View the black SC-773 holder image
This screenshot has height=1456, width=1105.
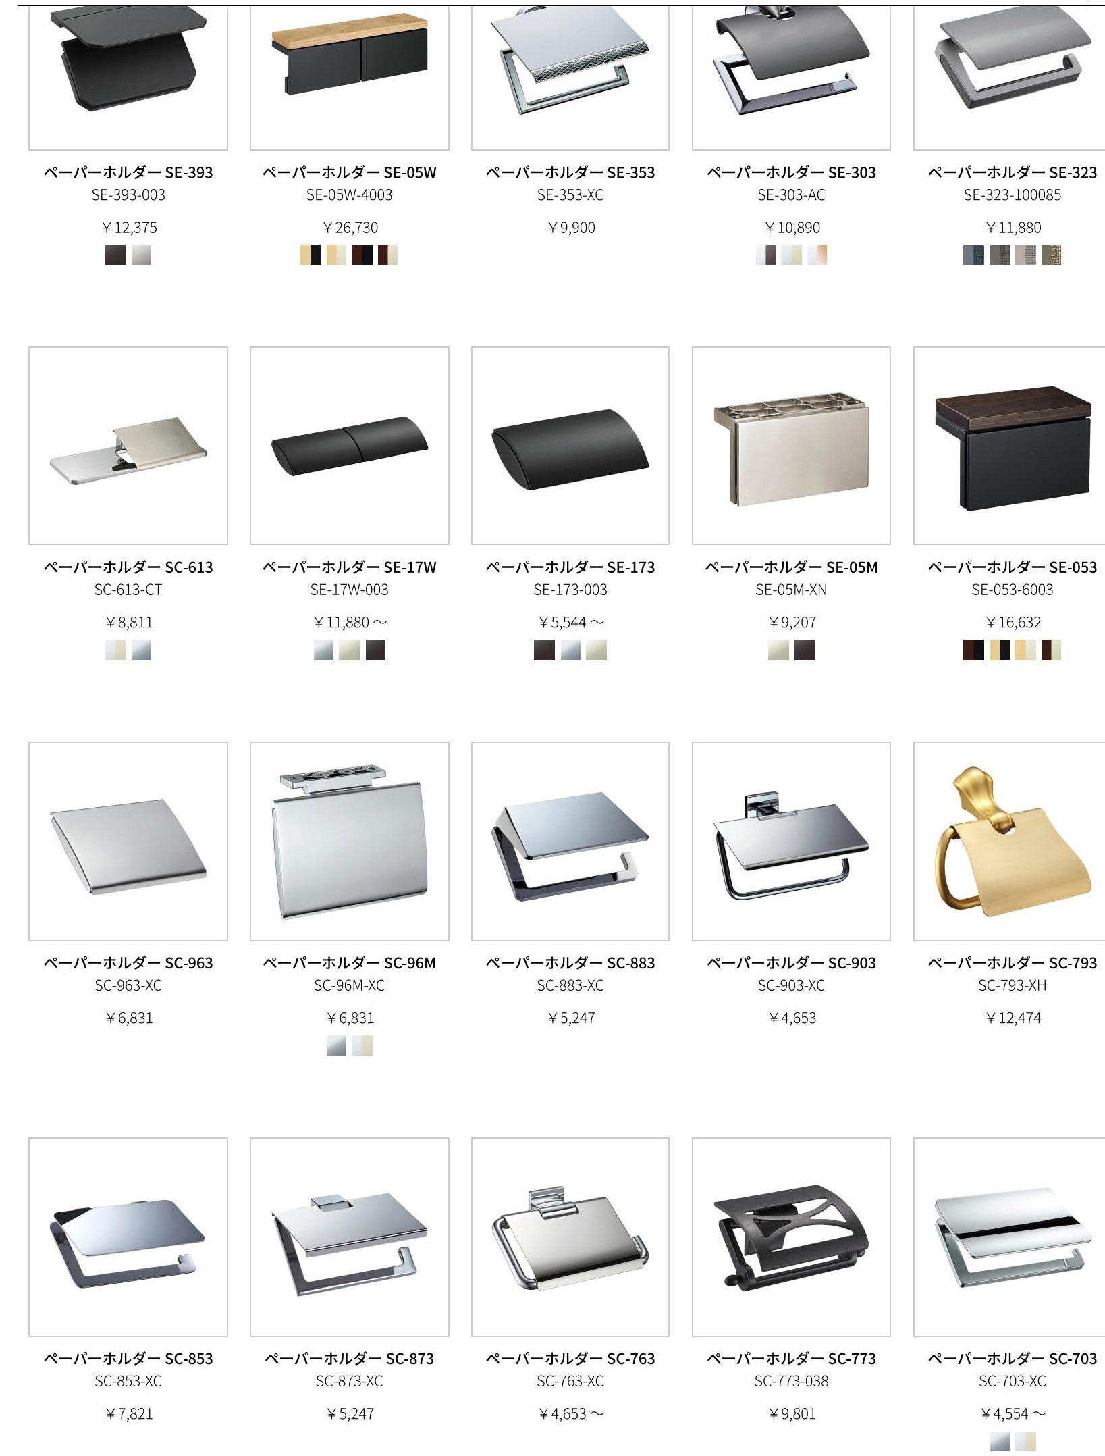pos(791,1237)
